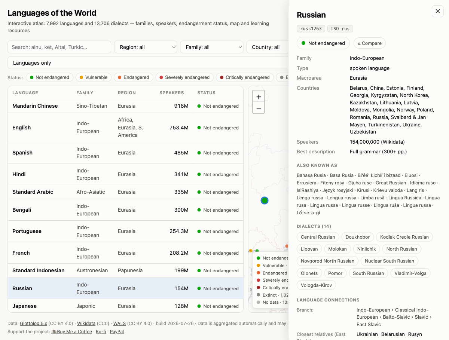Click the ISO rus code tag
The width and height of the screenshot is (449, 340).
(340, 29)
